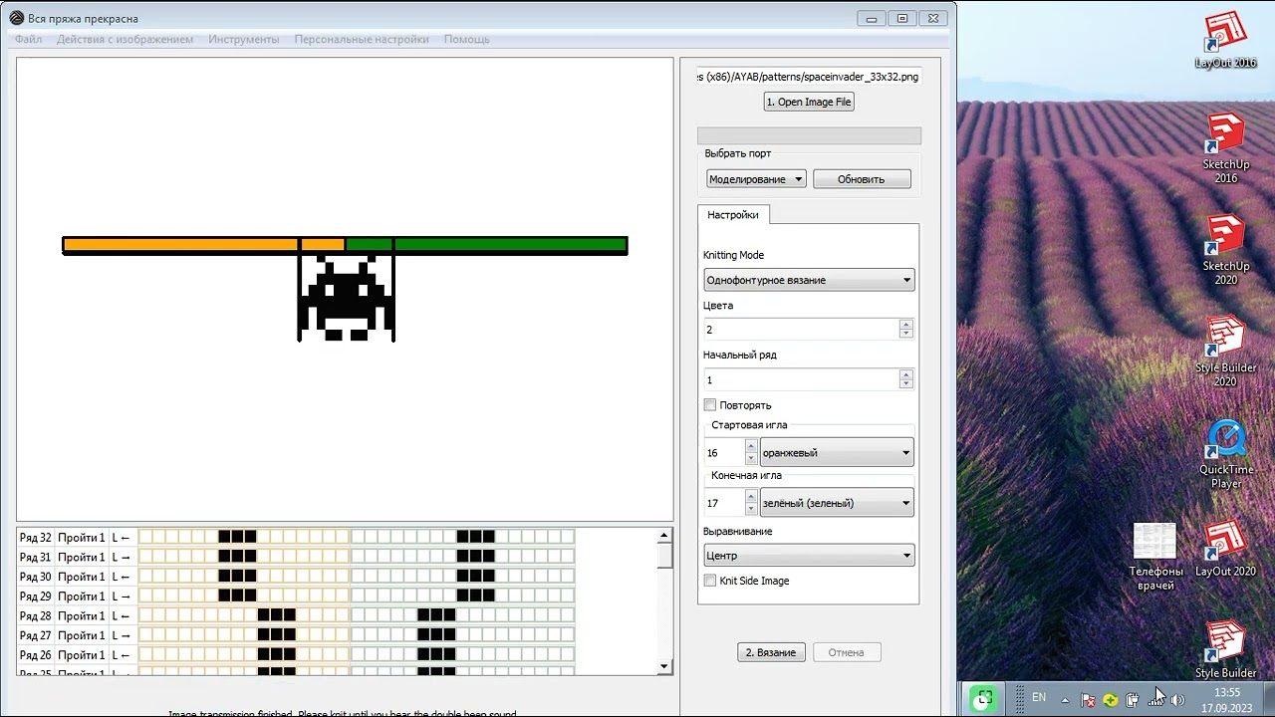This screenshot has width=1275, height=717.
Task: Open SketchUp 2016 desktop shortcut
Action: (x=1225, y=147)
